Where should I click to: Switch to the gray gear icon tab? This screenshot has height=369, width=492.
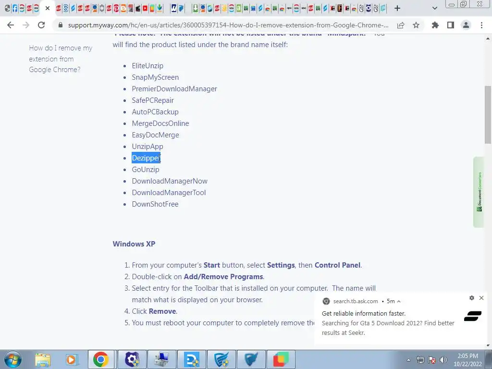tap(102, 8)
